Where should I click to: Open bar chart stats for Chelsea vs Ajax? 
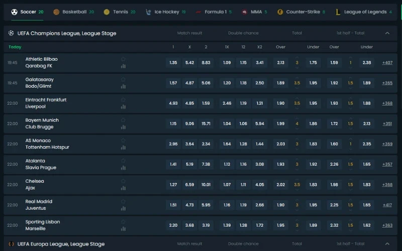pyautogui.click(x=123, y=188)
